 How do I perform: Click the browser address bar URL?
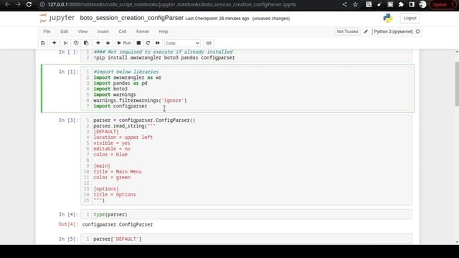tap(172, 4)
